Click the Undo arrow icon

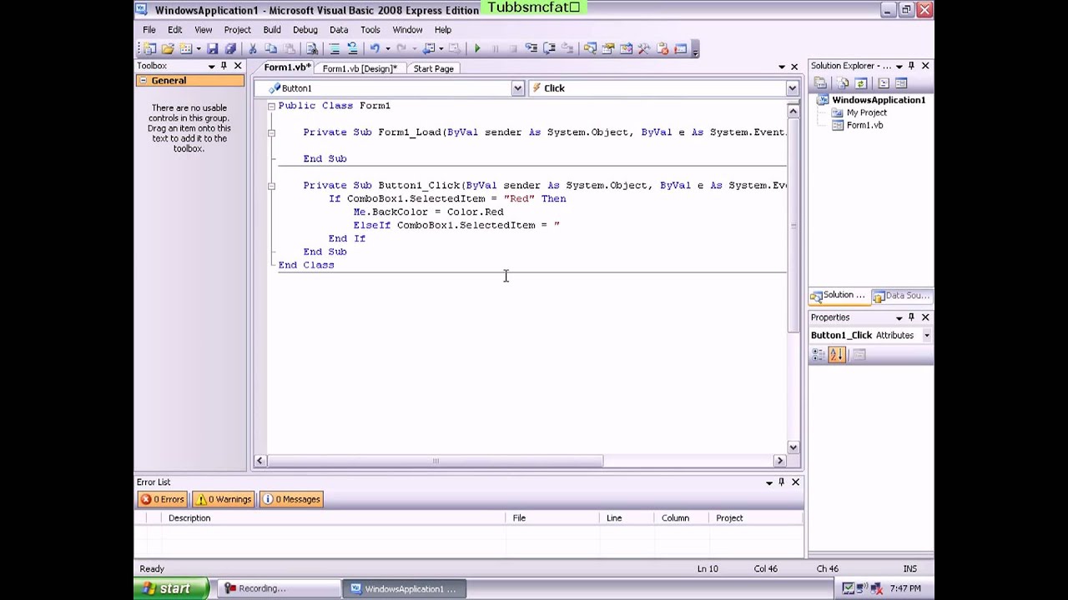tap(375, 49)
